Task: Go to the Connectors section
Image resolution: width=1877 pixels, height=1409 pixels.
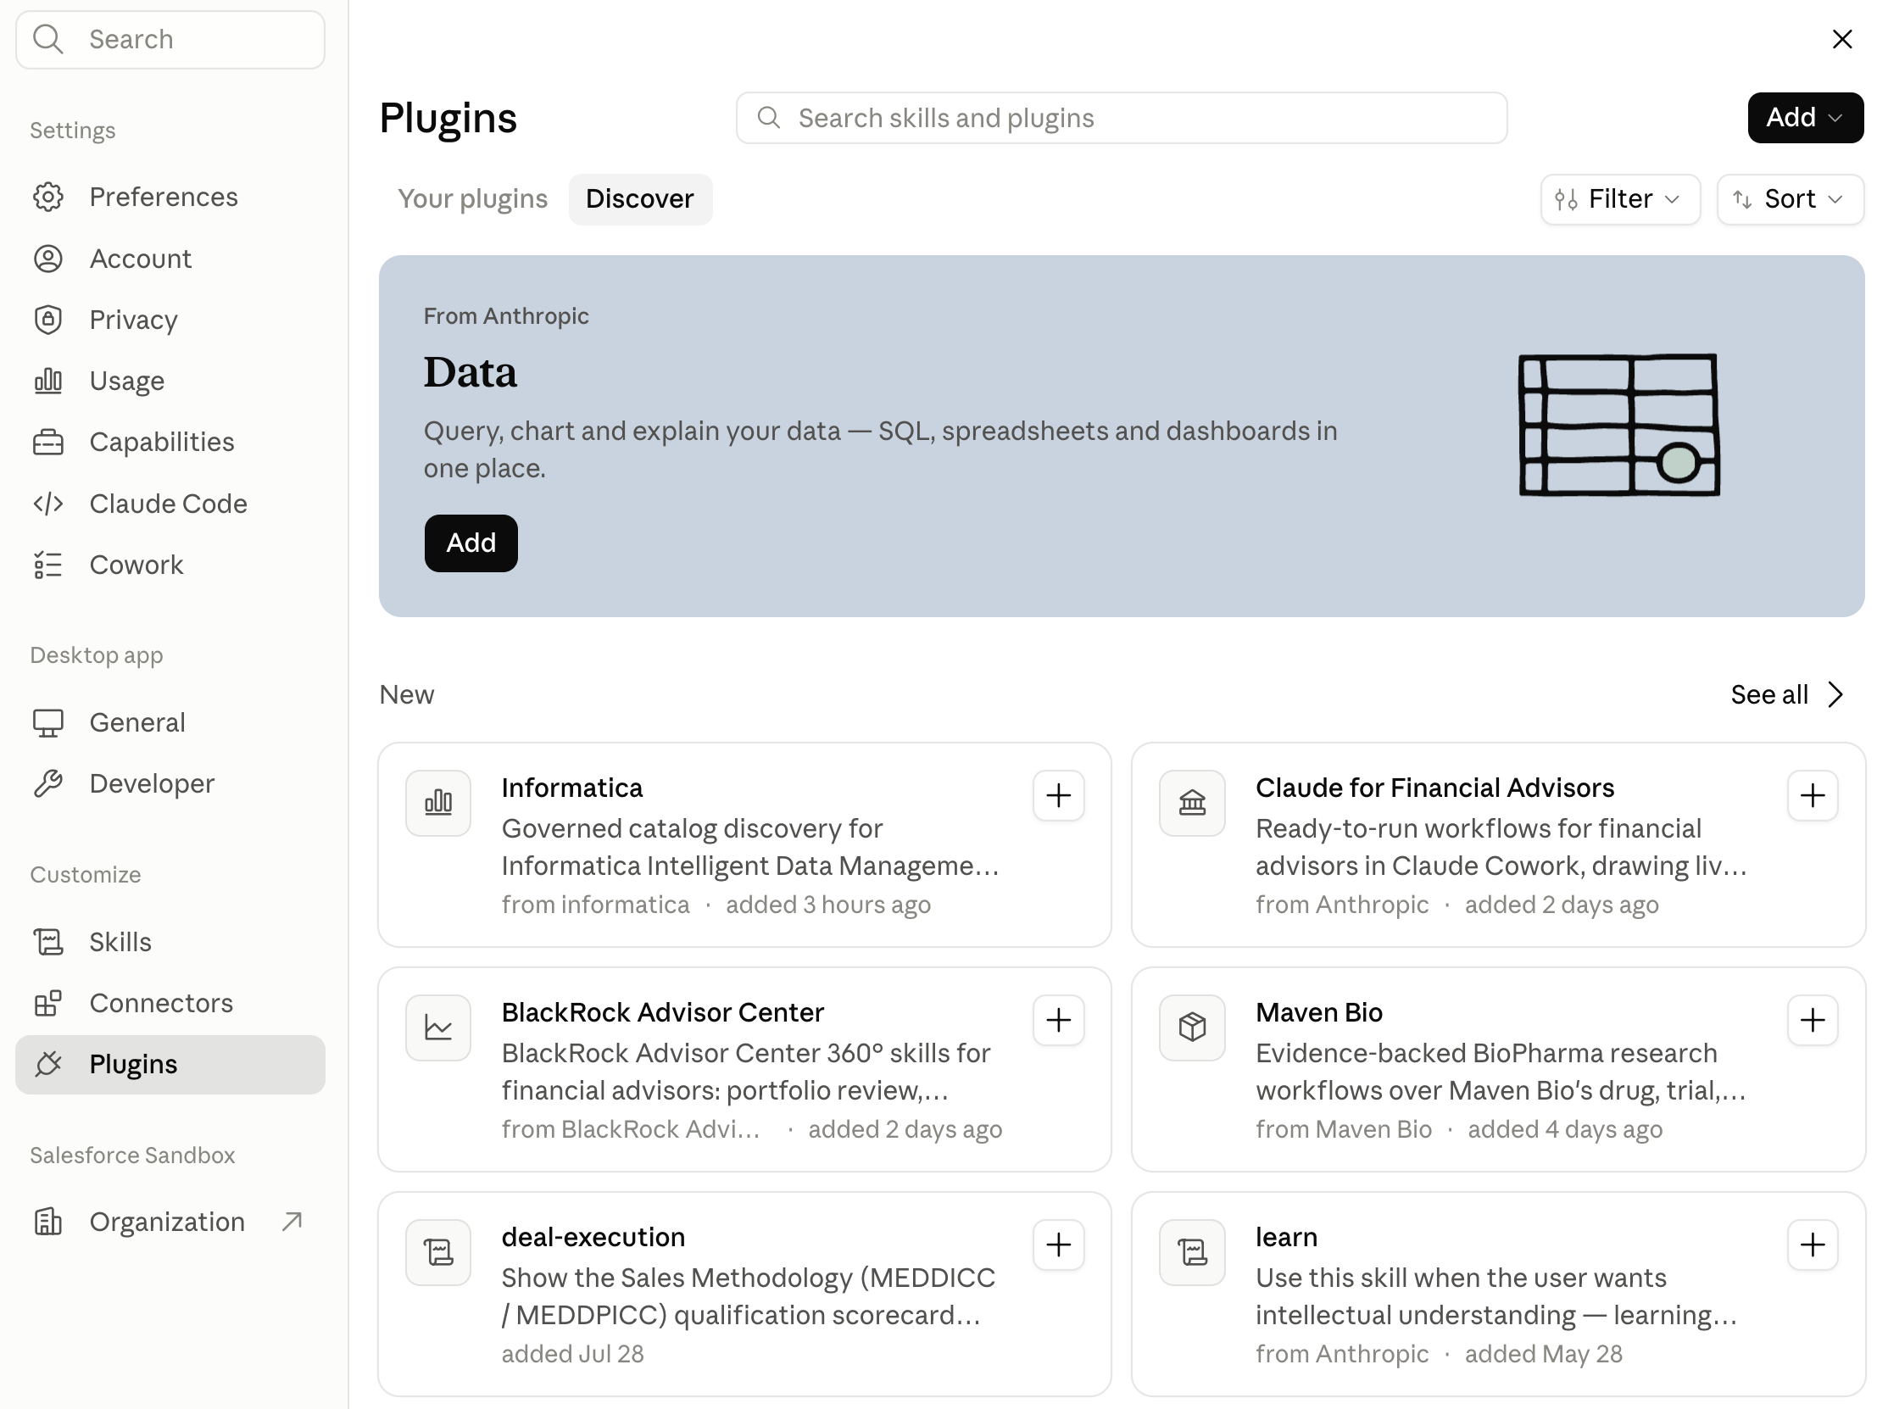Action: (170, 1003)
